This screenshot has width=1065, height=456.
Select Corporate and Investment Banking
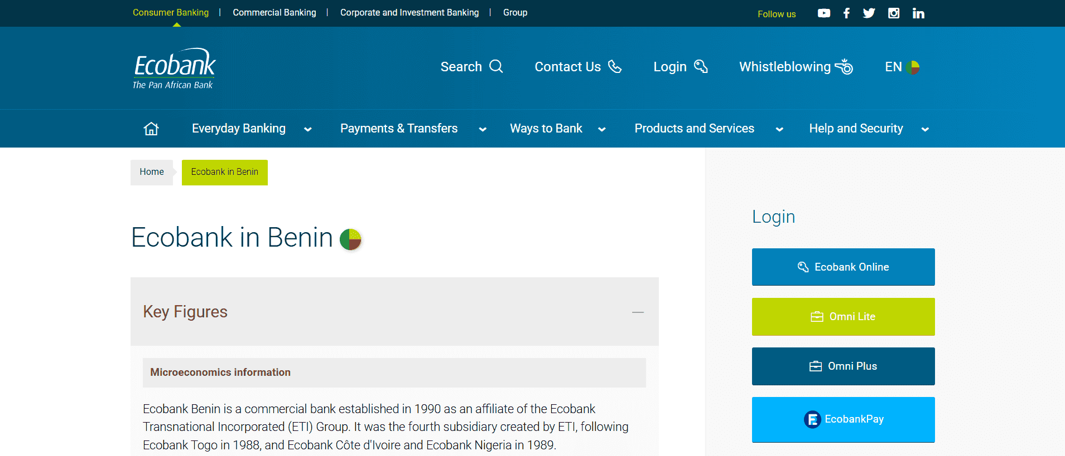coord(409,12)
